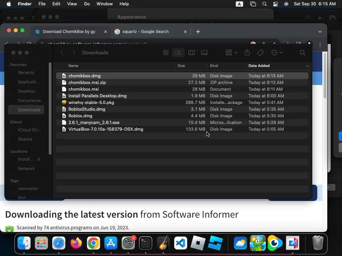Open Roblox Studio from the Dock

point(215,243)
